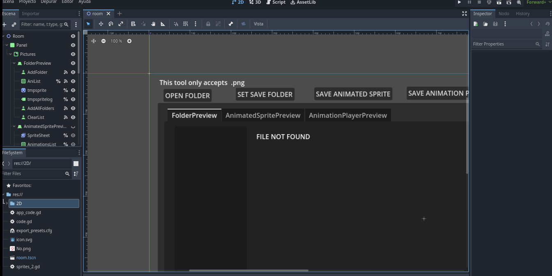Run the current scene clapperboard icon
Screen dimensions: 552x276
(x=499, y=2)
